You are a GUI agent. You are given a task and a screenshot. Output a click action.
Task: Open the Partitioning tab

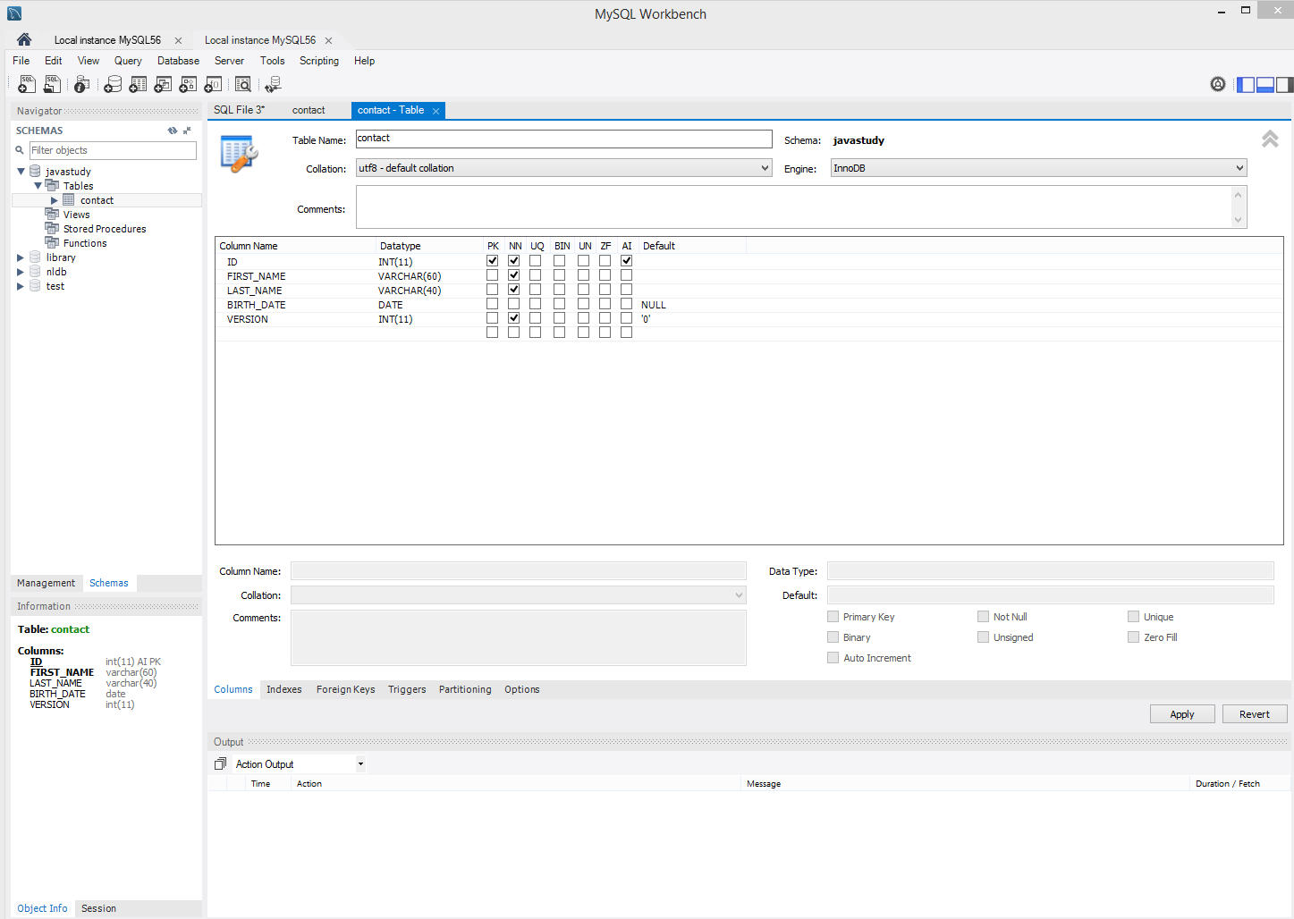(465, 689)
